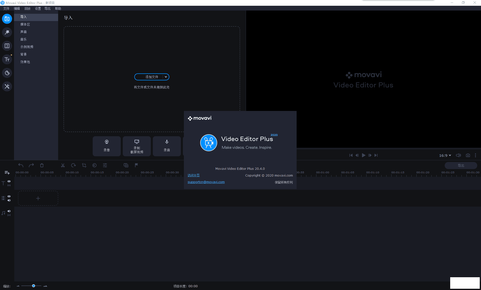The image size is (481, 290).
Task: Select 导入 in the side list
Action: (36, 17)
